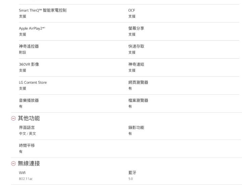Select the 360VR 影像 spec label
Image resolution: width=242 pixels, height=185 pixels.
click(29, 65)
